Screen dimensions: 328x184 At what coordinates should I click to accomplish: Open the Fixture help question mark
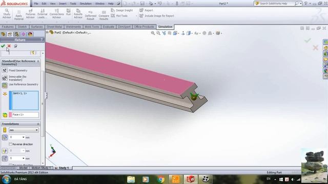point(42,40)
